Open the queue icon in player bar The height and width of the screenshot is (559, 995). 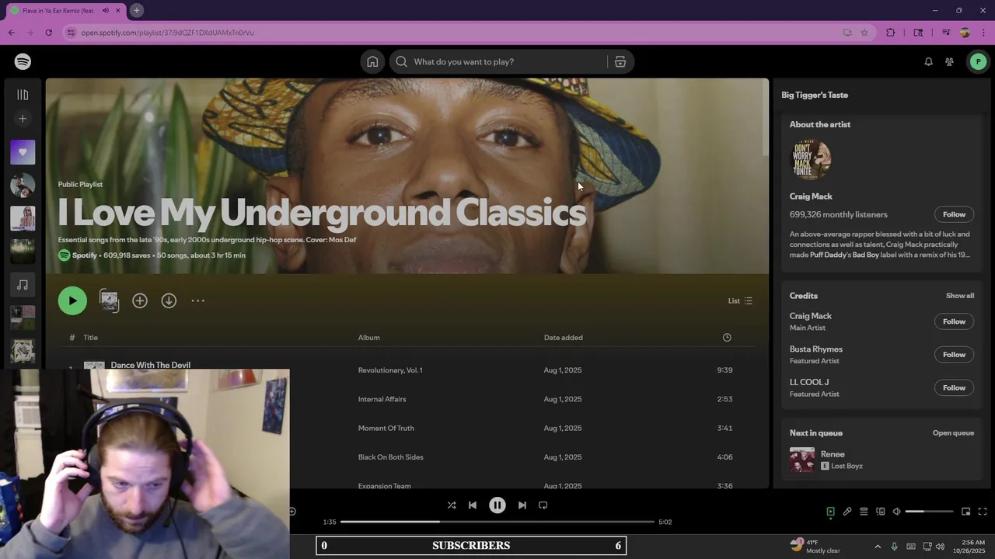pyautogui.click(x=864, y=512)
